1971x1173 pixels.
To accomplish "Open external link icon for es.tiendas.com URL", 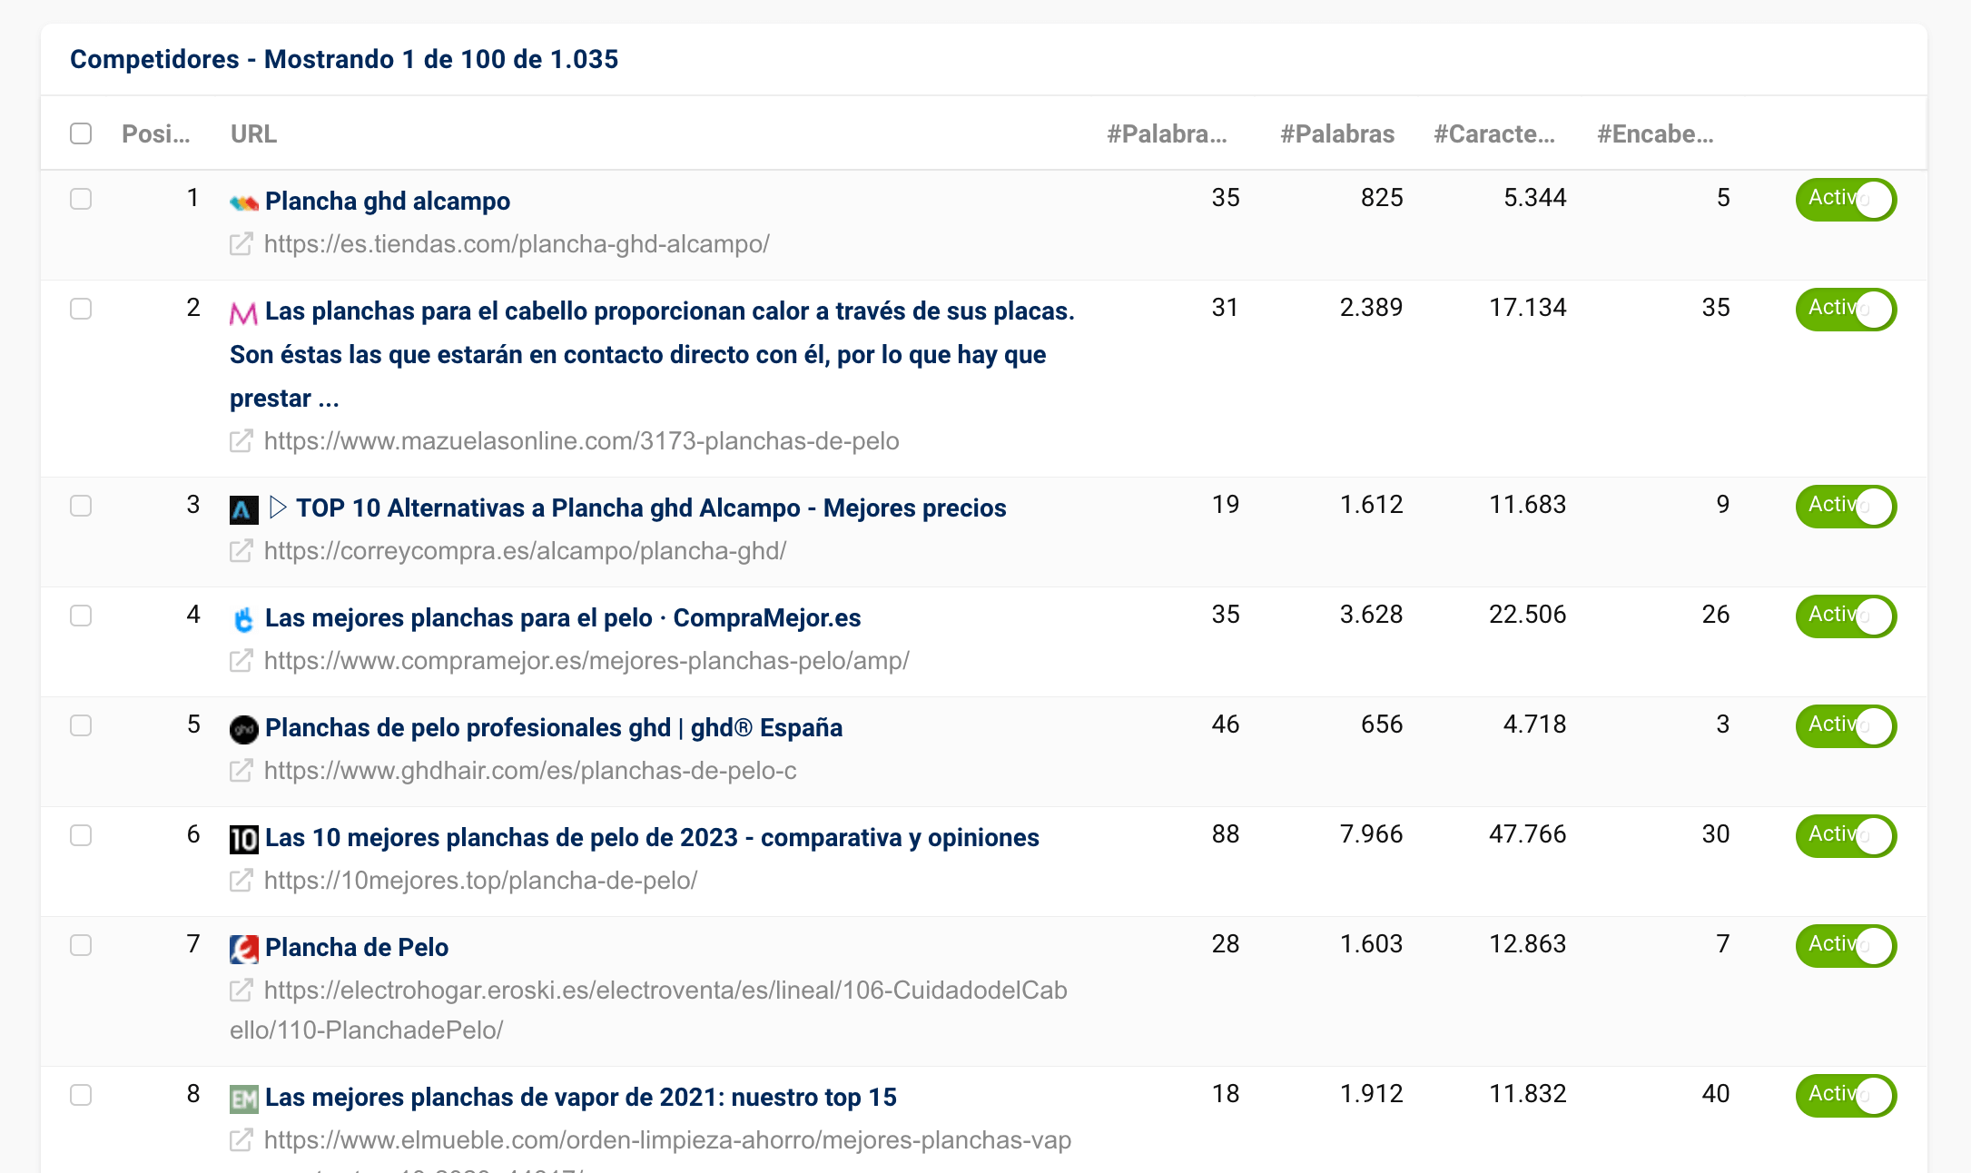I will point(241,244).
